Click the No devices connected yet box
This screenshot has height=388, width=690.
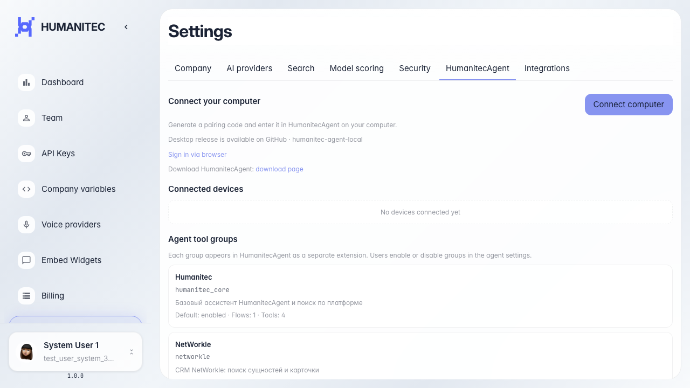point(420,212)
